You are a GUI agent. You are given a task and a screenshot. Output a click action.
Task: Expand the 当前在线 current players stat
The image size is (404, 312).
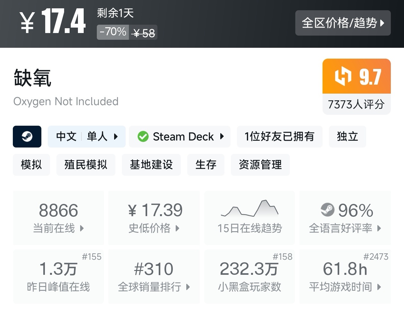58,218
